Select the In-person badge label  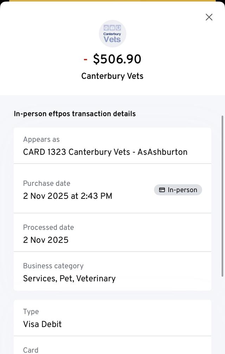coord(182,190)
